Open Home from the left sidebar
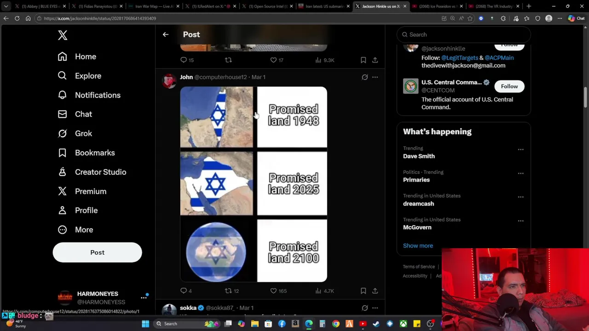This screenshot has height=331, width=589. [x=77, y=57]
